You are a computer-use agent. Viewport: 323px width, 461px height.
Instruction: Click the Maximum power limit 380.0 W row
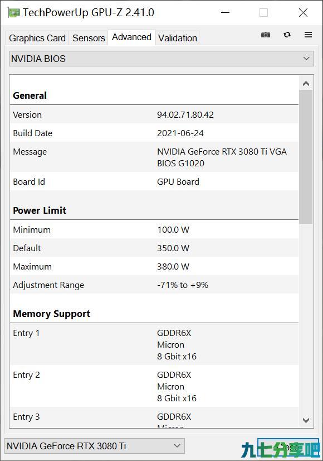pyautogui.click(x=154, y=266)
